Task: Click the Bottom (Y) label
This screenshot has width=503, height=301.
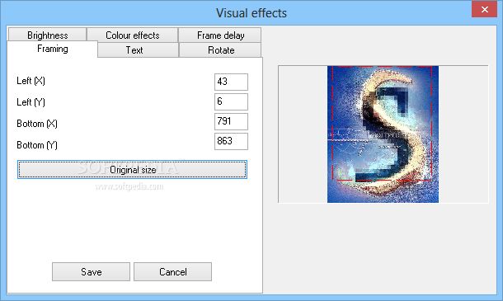Action: [x=37, y=145]
